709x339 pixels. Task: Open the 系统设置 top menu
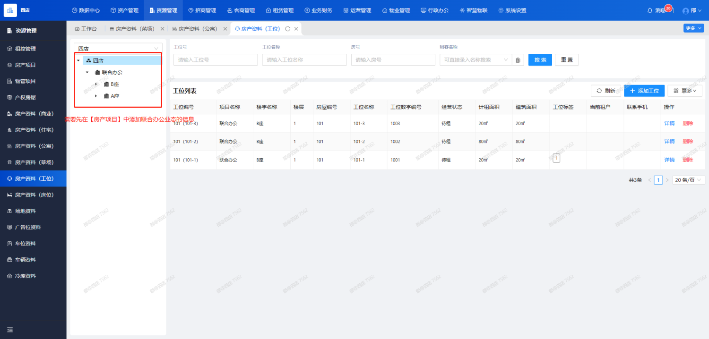point(512,10)
